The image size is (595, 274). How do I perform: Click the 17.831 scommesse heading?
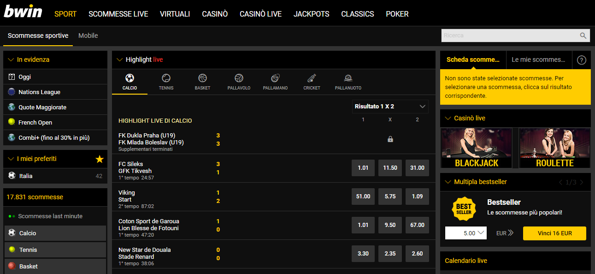[x=35, y=197]
